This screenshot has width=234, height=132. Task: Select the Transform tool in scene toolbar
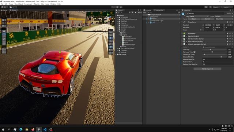point(4,44)
